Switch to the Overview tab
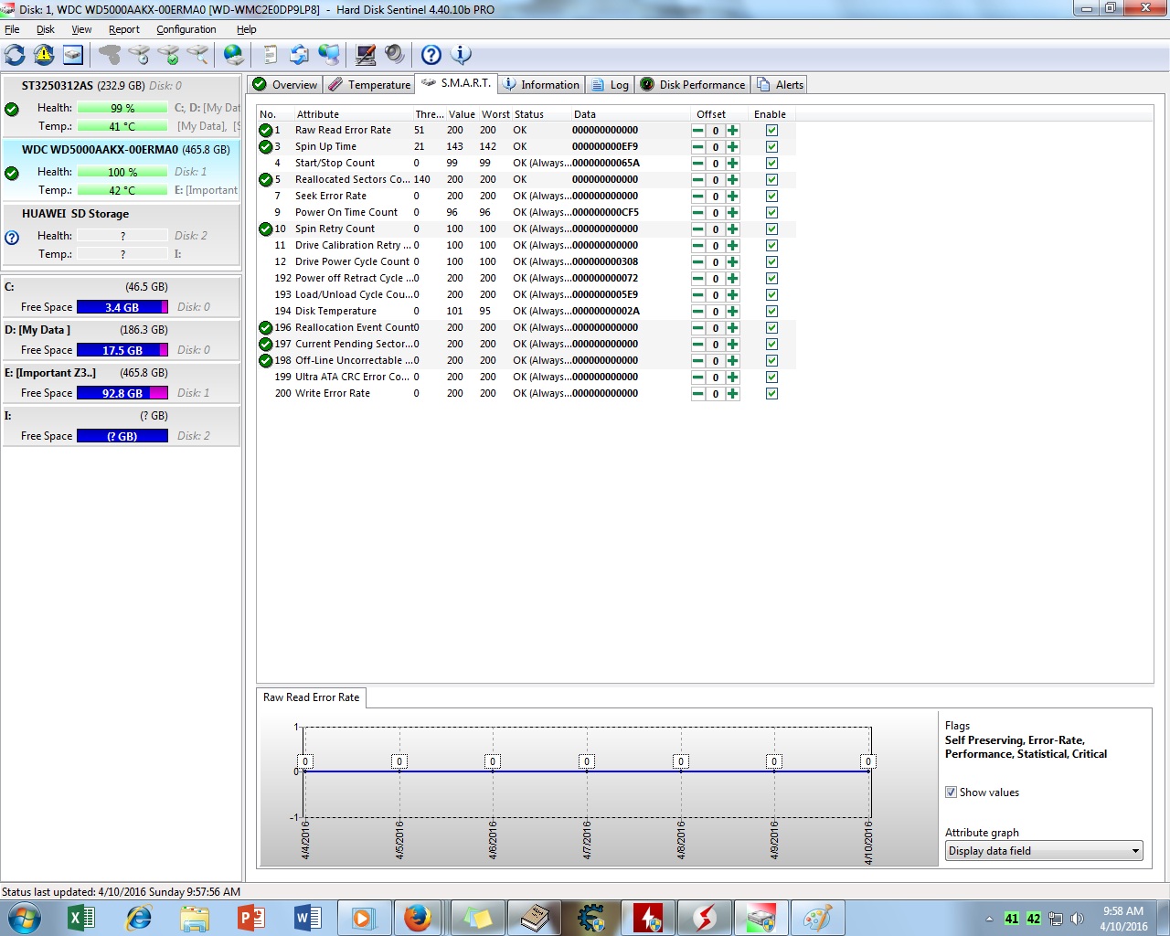Viewport: 1170px width, 936px height. tap(285, 85)
